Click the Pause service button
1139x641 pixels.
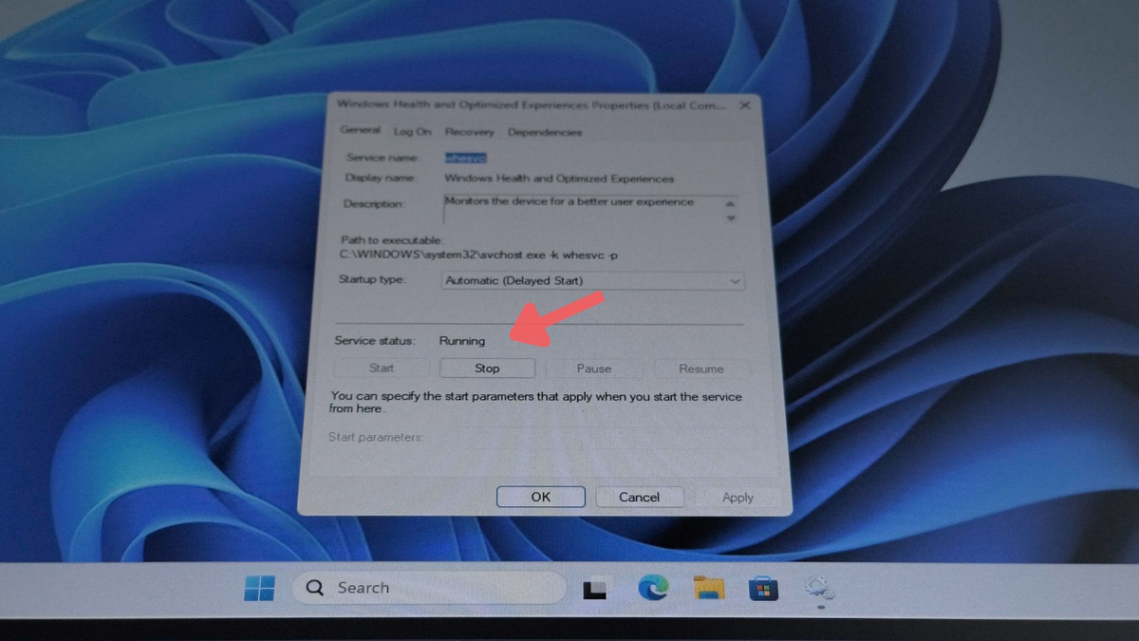coord(594,368)
